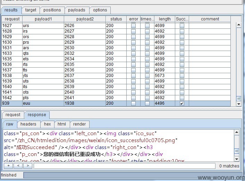Sort by the payload1 column header
This screenshot has width=245, height=181.
(x=43, y=19)
